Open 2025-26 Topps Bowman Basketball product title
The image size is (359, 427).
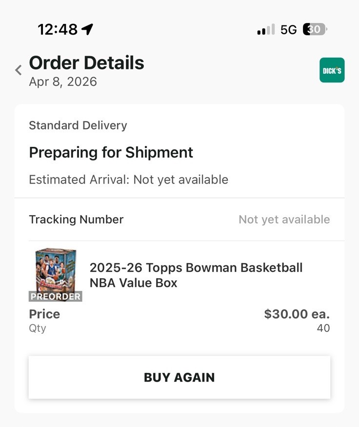point(196,275)
